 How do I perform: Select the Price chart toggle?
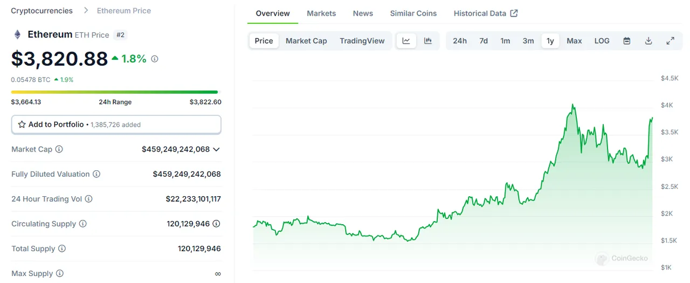pos(264,41)
